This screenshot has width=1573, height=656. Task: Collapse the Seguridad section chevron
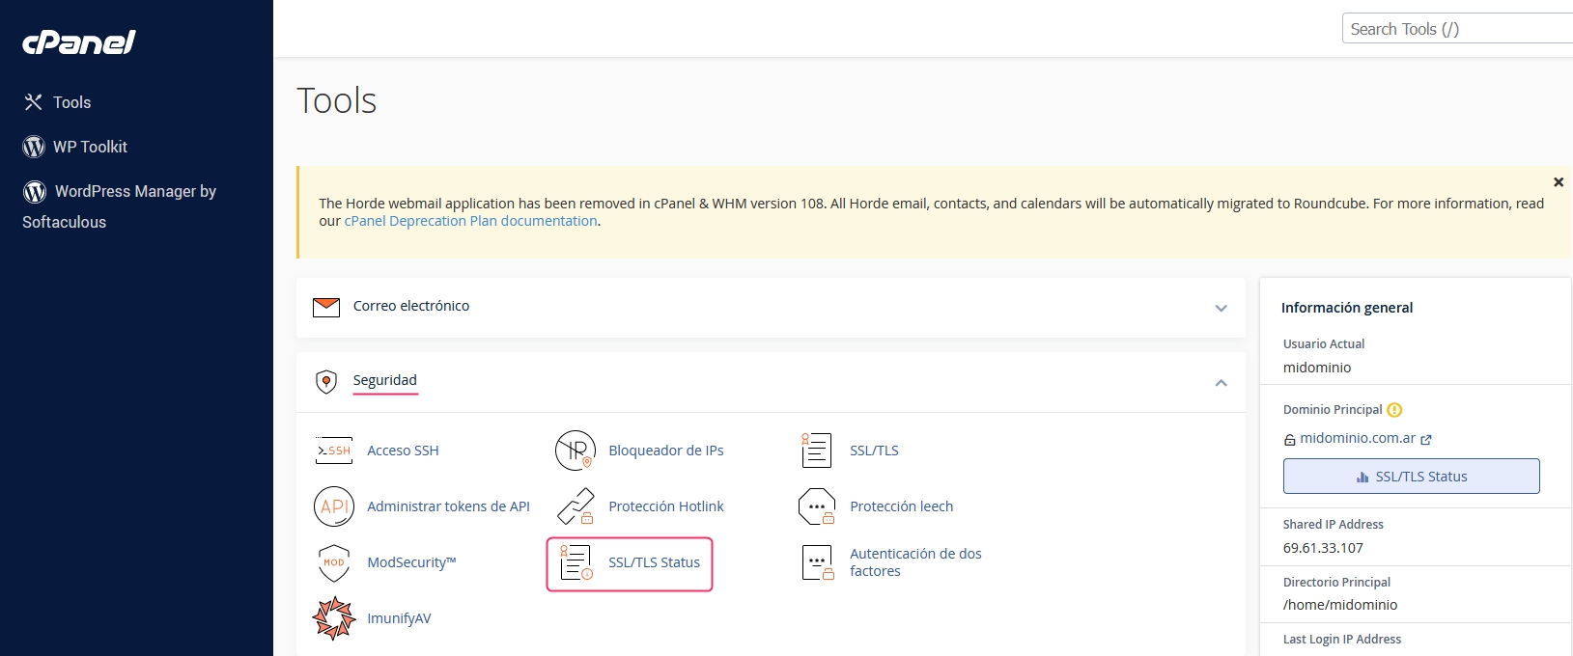tap(1221, 383)
